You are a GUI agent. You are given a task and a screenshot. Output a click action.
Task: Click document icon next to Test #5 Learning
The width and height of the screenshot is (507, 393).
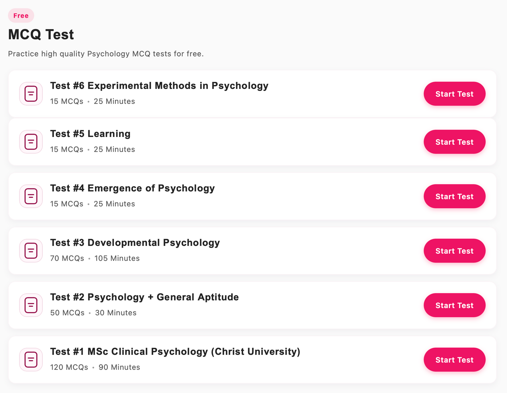[31, 142]
